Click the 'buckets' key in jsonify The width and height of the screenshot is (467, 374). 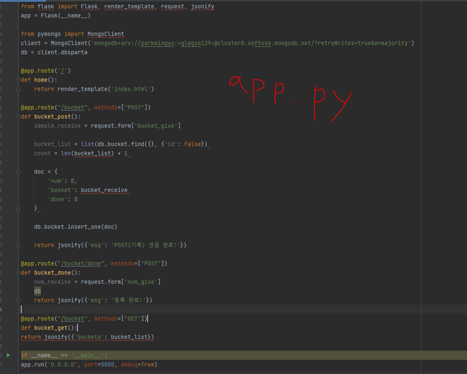coord(89,337)
